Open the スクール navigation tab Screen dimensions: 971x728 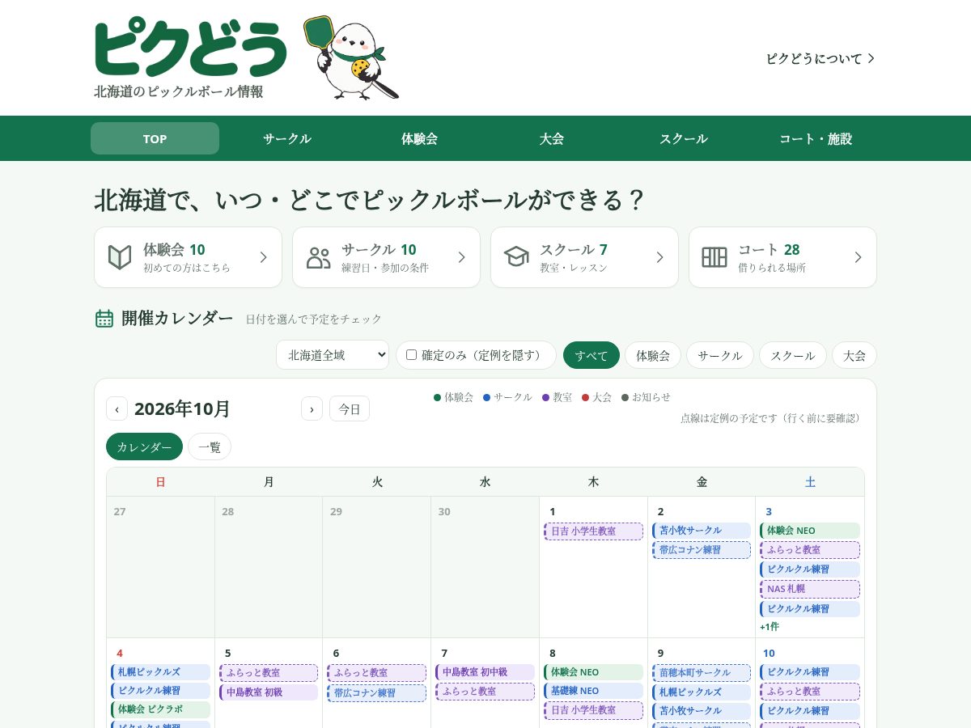(x=684, y=138)
